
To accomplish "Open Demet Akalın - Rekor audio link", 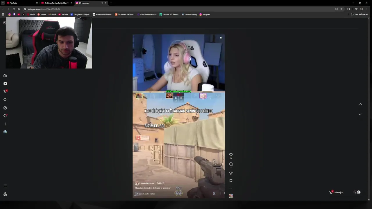I will click(x=146, y=194).
